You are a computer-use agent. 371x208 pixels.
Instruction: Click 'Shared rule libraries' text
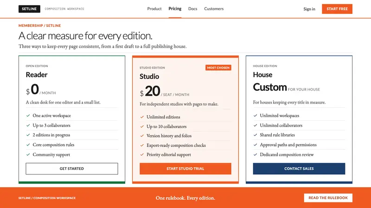point(277,135)
